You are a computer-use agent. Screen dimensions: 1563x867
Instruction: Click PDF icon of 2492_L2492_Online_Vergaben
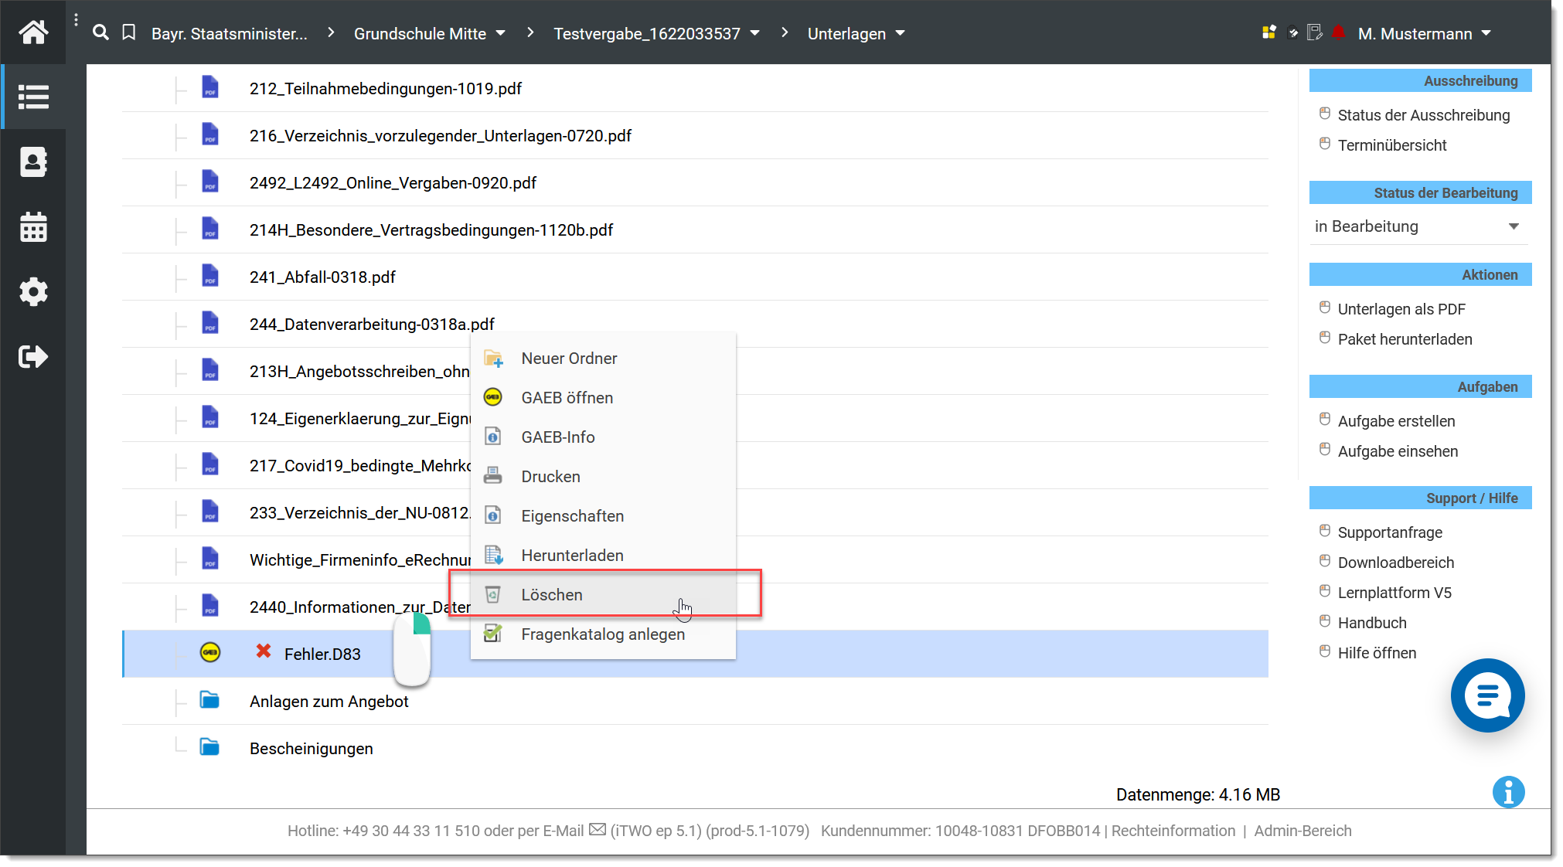(210, 182)
